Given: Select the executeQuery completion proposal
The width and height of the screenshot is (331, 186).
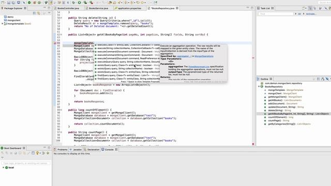Looking at the screenshot, I should coord(126,62).
